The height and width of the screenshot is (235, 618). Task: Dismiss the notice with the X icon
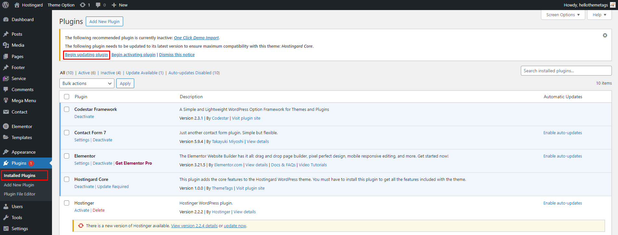[x=605, y=35]
